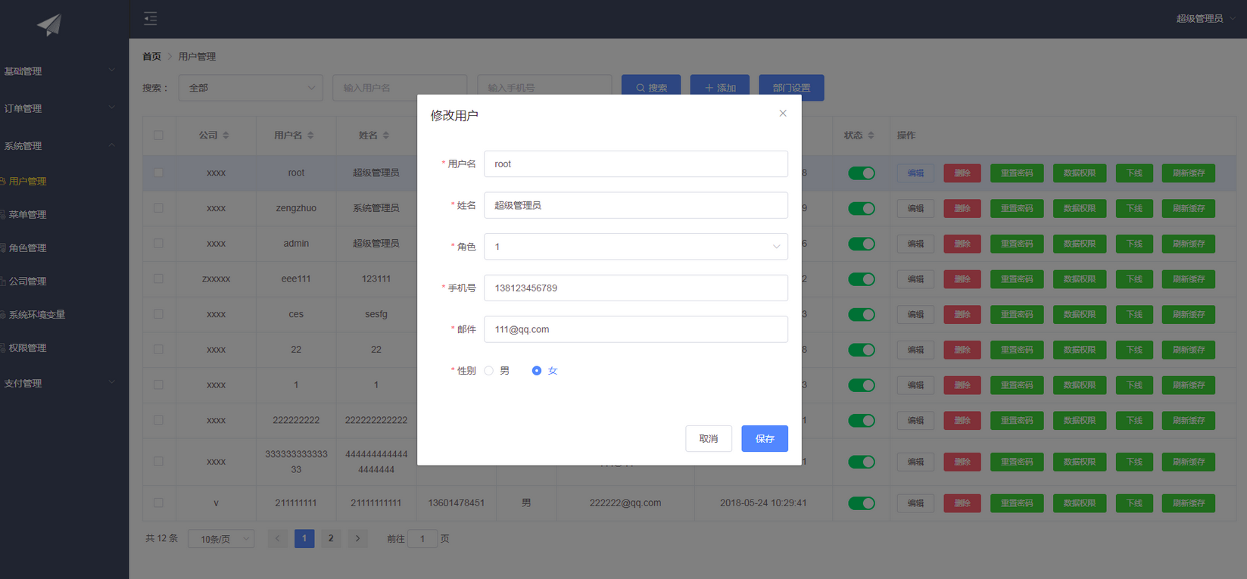The height and width of the screenshot is (579, 1247).
Task: Click the 13601478451 phone cell
Action: click(457, 503)
